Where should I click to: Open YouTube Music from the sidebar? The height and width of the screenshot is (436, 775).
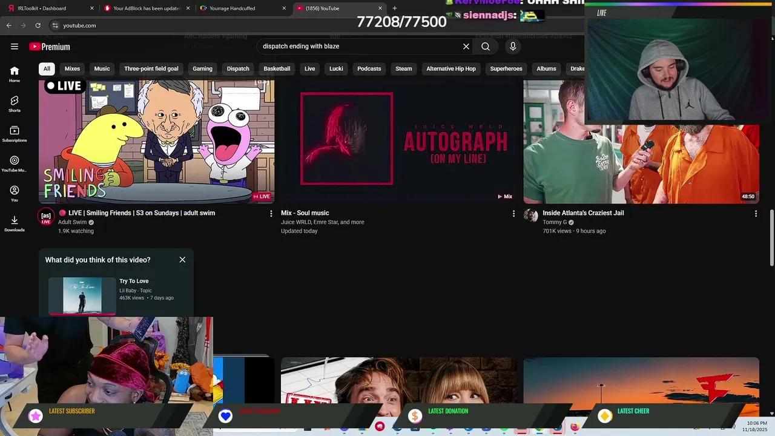click(15, 163)
